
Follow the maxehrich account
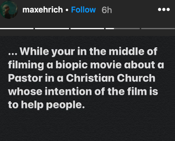(83, 10)
